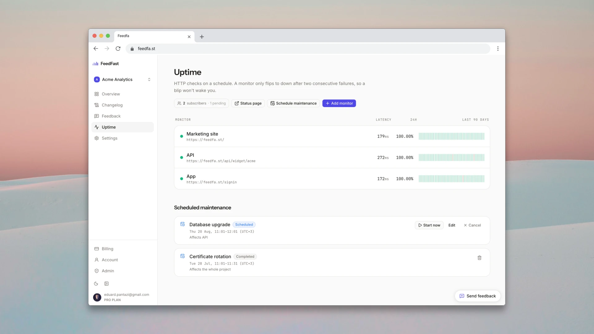
Task: Click the Certificate rotation title
Action: (x=210, y=257)
